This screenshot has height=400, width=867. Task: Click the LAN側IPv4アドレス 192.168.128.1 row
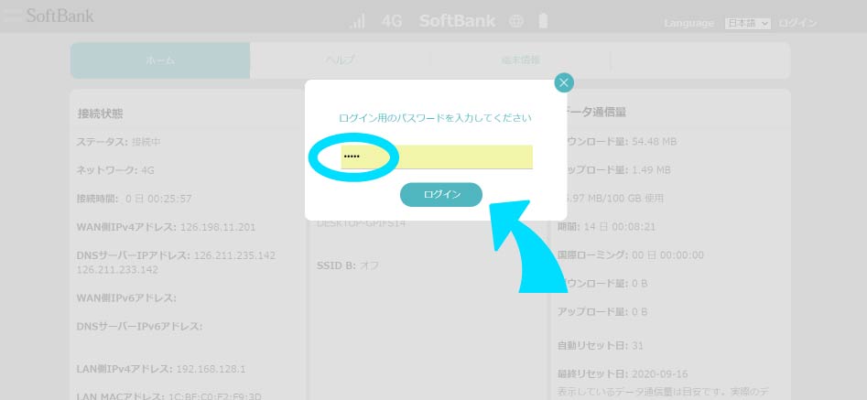coord(161,369)
